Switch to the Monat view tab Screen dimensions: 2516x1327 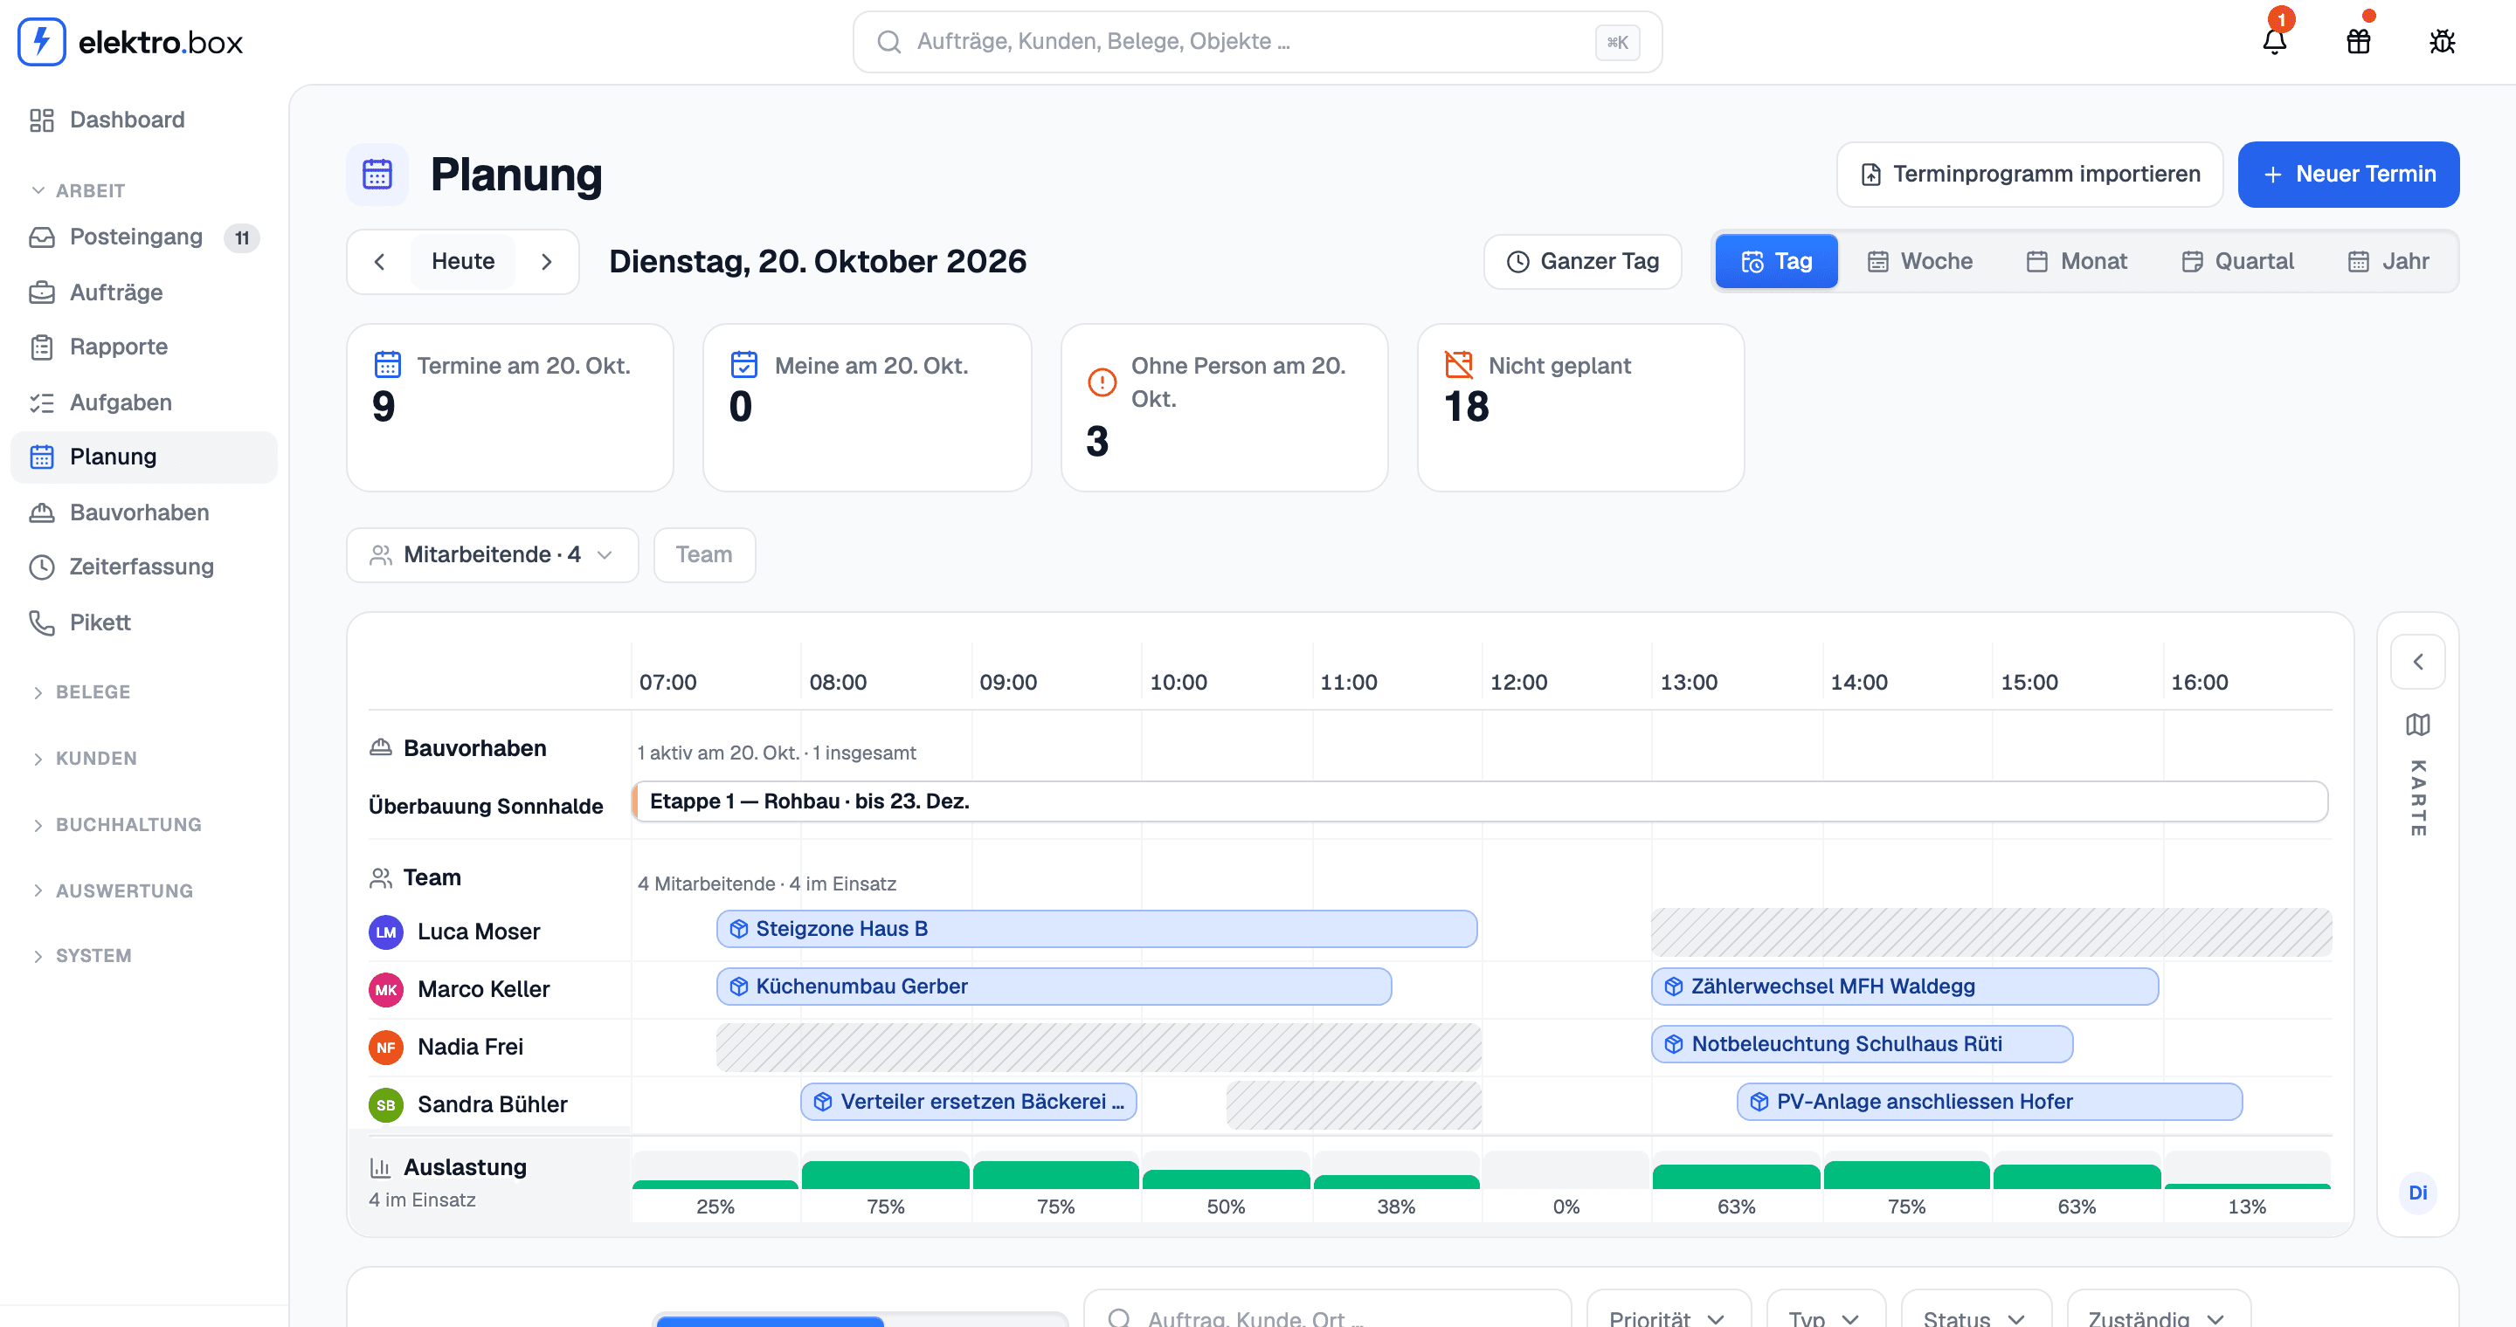(x=2077, y=262)
